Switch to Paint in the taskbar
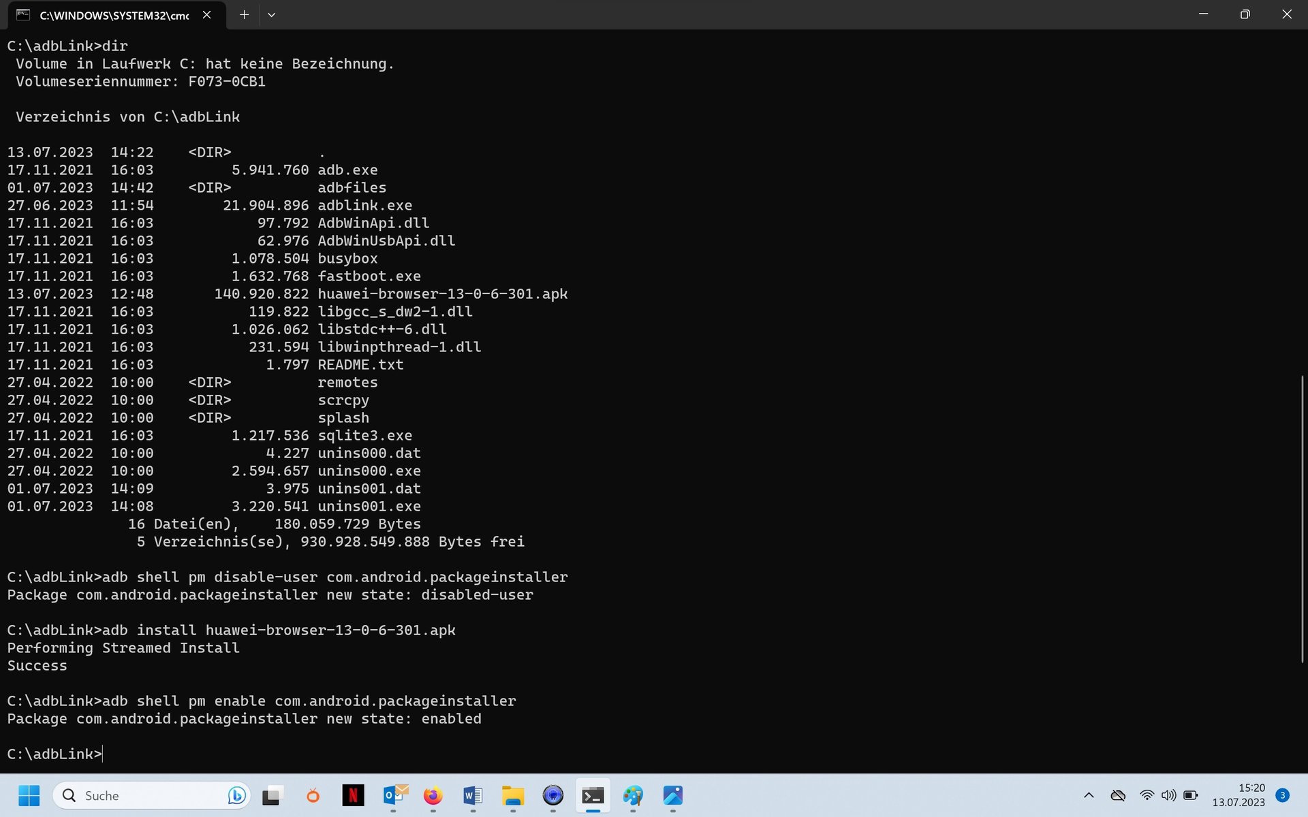1308x817 pixels. point(633,795)
